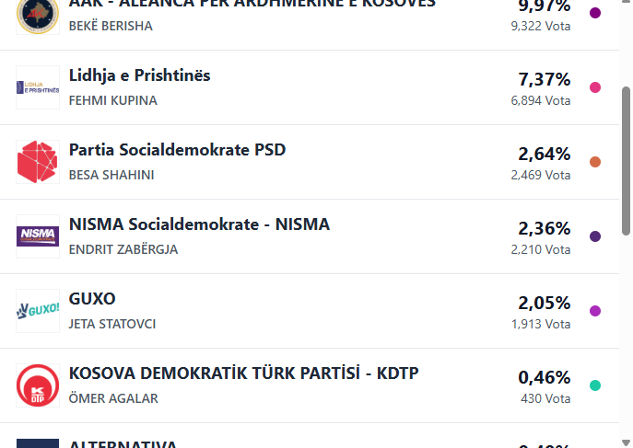This screenshot has width=633, height=448.
Task: Click the purple dot for AAK
Action: coord(595,13)
